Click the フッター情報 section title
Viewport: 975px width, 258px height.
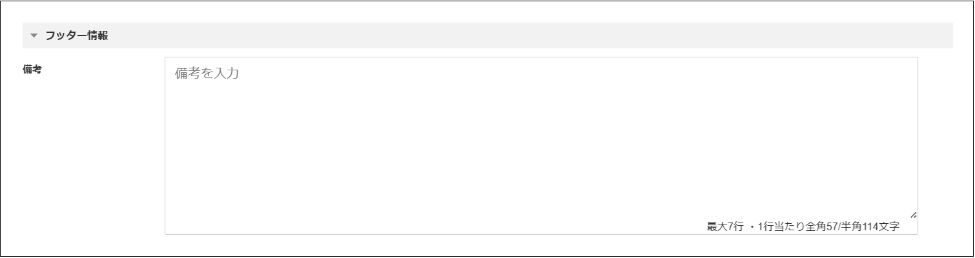(x=76, y=36)
